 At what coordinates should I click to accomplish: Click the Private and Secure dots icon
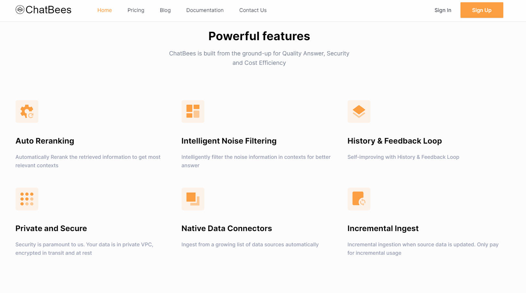(x=27, y=199)
